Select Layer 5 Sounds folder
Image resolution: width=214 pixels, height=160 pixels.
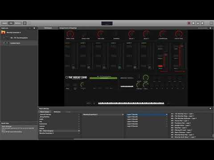click(x=147, y=124)
